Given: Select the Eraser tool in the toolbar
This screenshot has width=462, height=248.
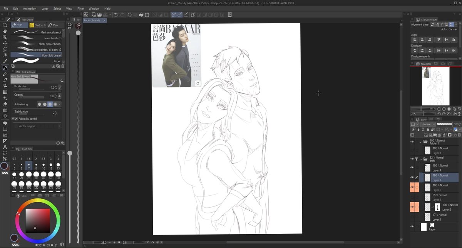Looking at the screenshot, I should coord(5,104).
